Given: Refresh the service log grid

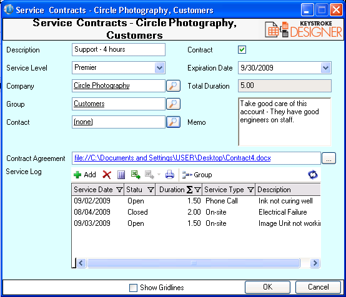Looking at the screenshot, I should tap(313, 175).
